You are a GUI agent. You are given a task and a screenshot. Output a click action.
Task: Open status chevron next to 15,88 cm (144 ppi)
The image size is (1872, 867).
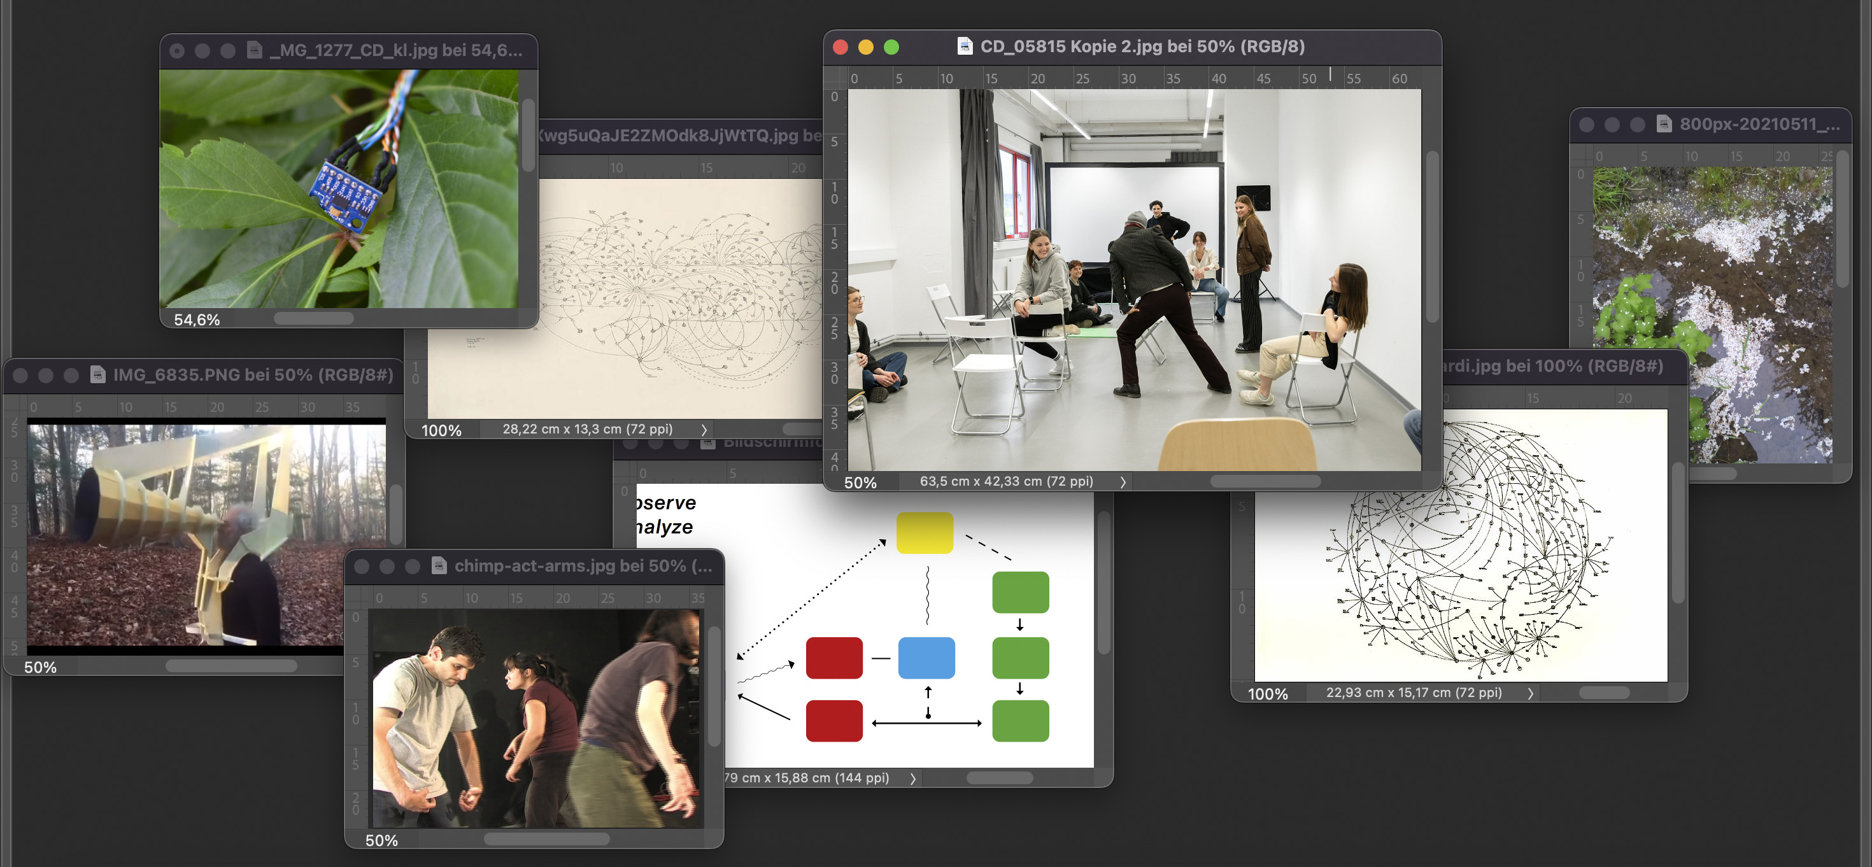pyautogui.click(x=912, y=779)
